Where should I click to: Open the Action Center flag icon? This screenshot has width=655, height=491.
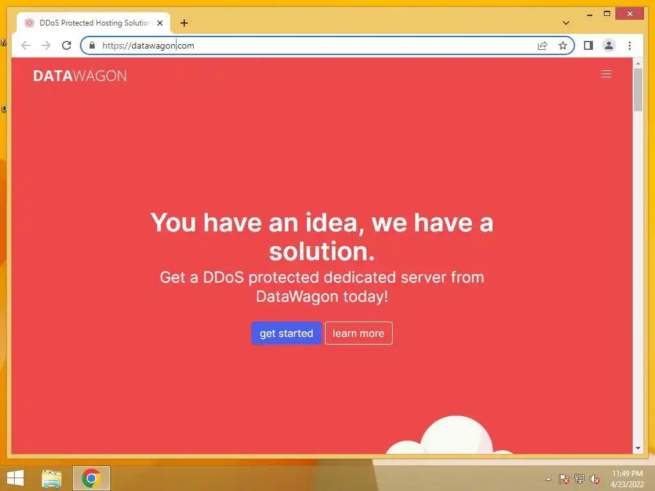point(564,479)
